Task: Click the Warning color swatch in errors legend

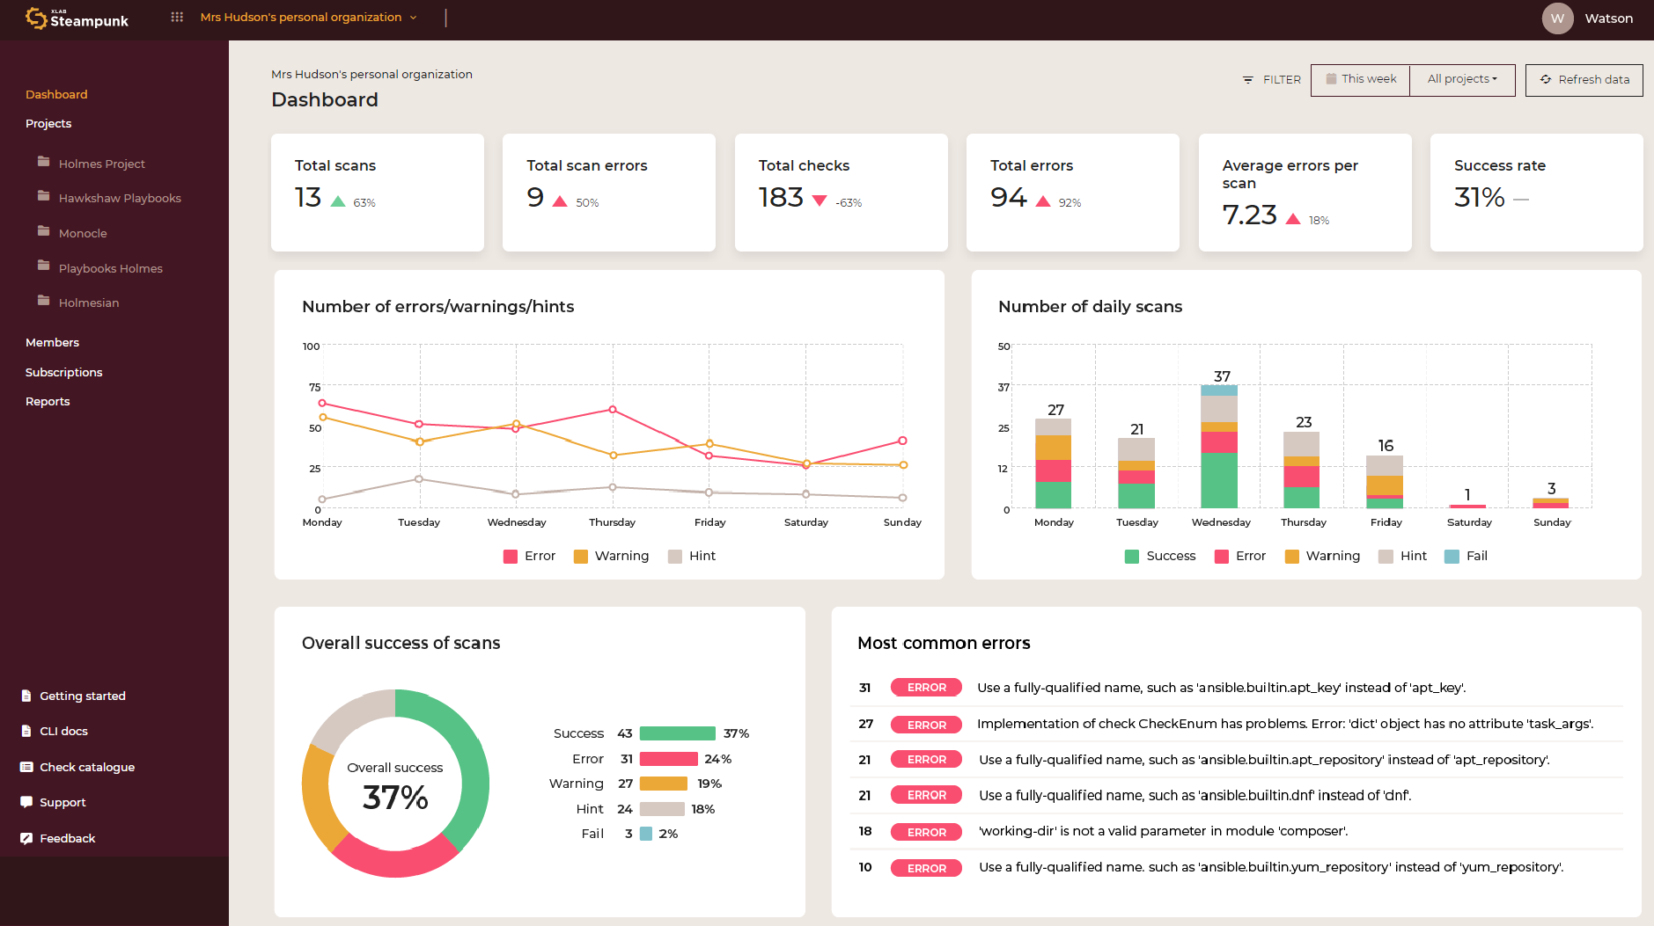Action: pyautogui.click(x=581, y=556)
